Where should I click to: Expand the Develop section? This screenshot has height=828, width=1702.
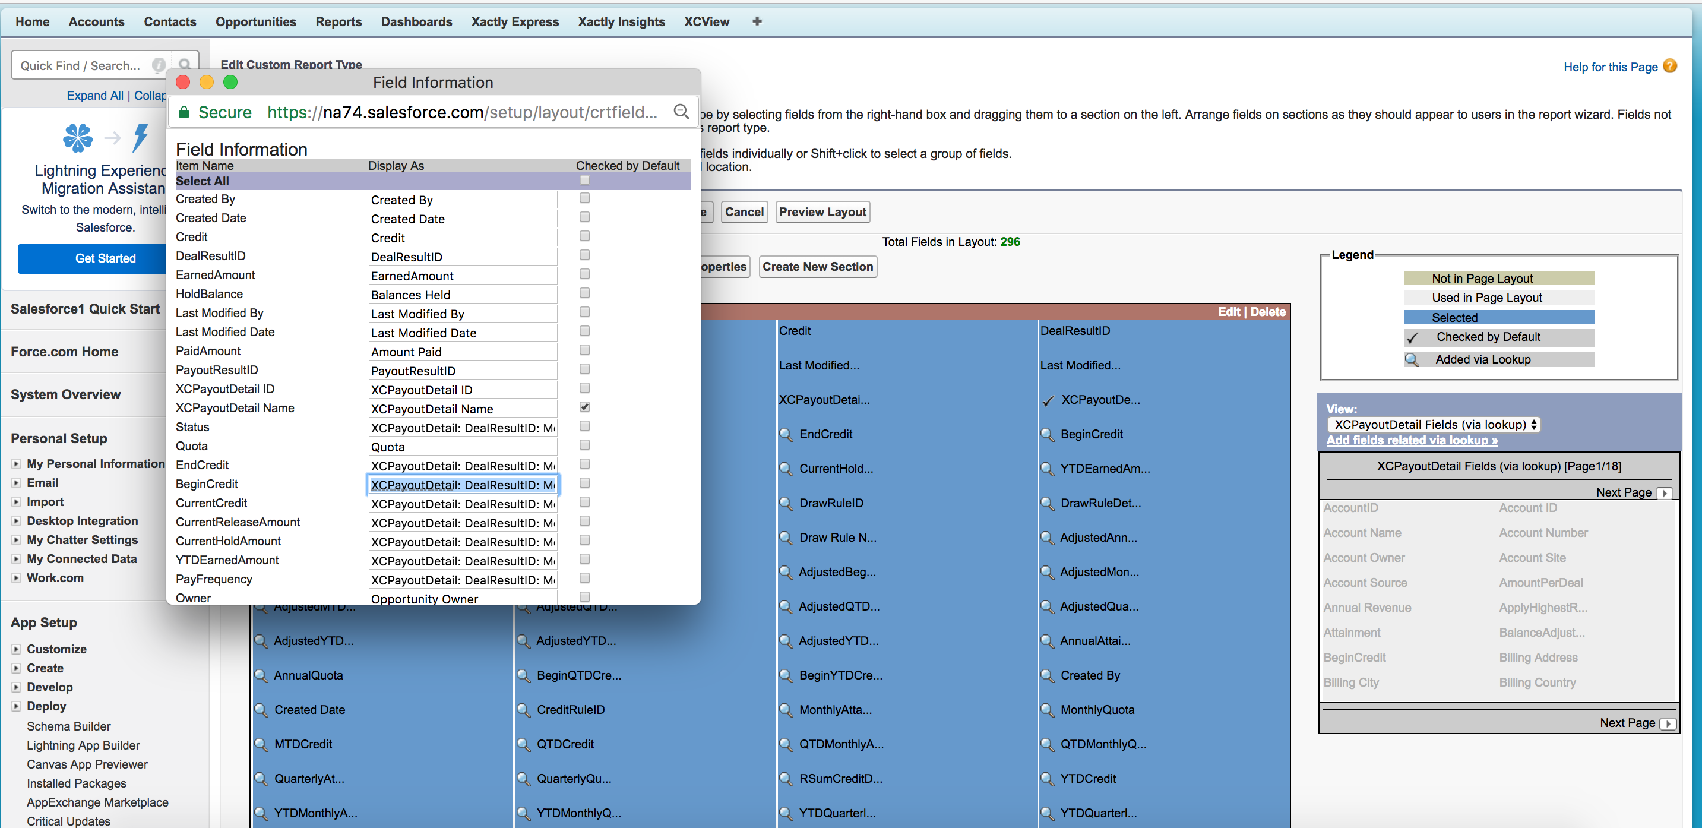16,687
